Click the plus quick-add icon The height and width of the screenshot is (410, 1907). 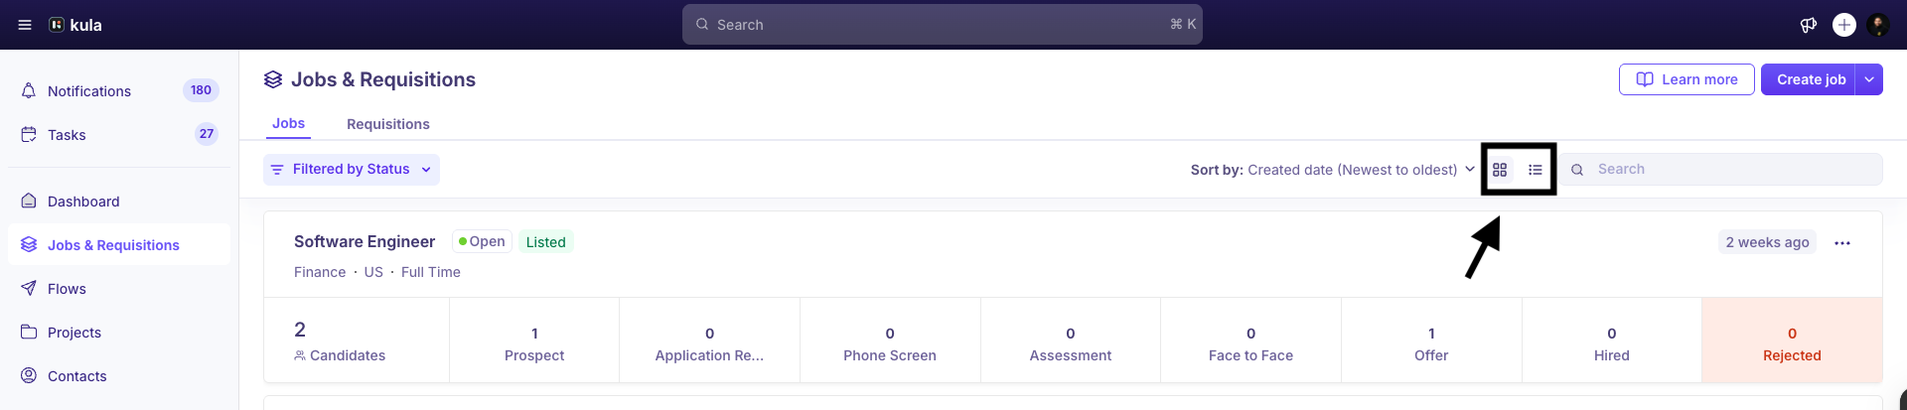tap(1844, 25)
